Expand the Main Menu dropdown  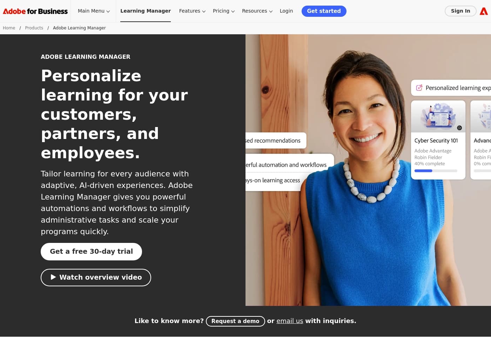click(94, 11)
